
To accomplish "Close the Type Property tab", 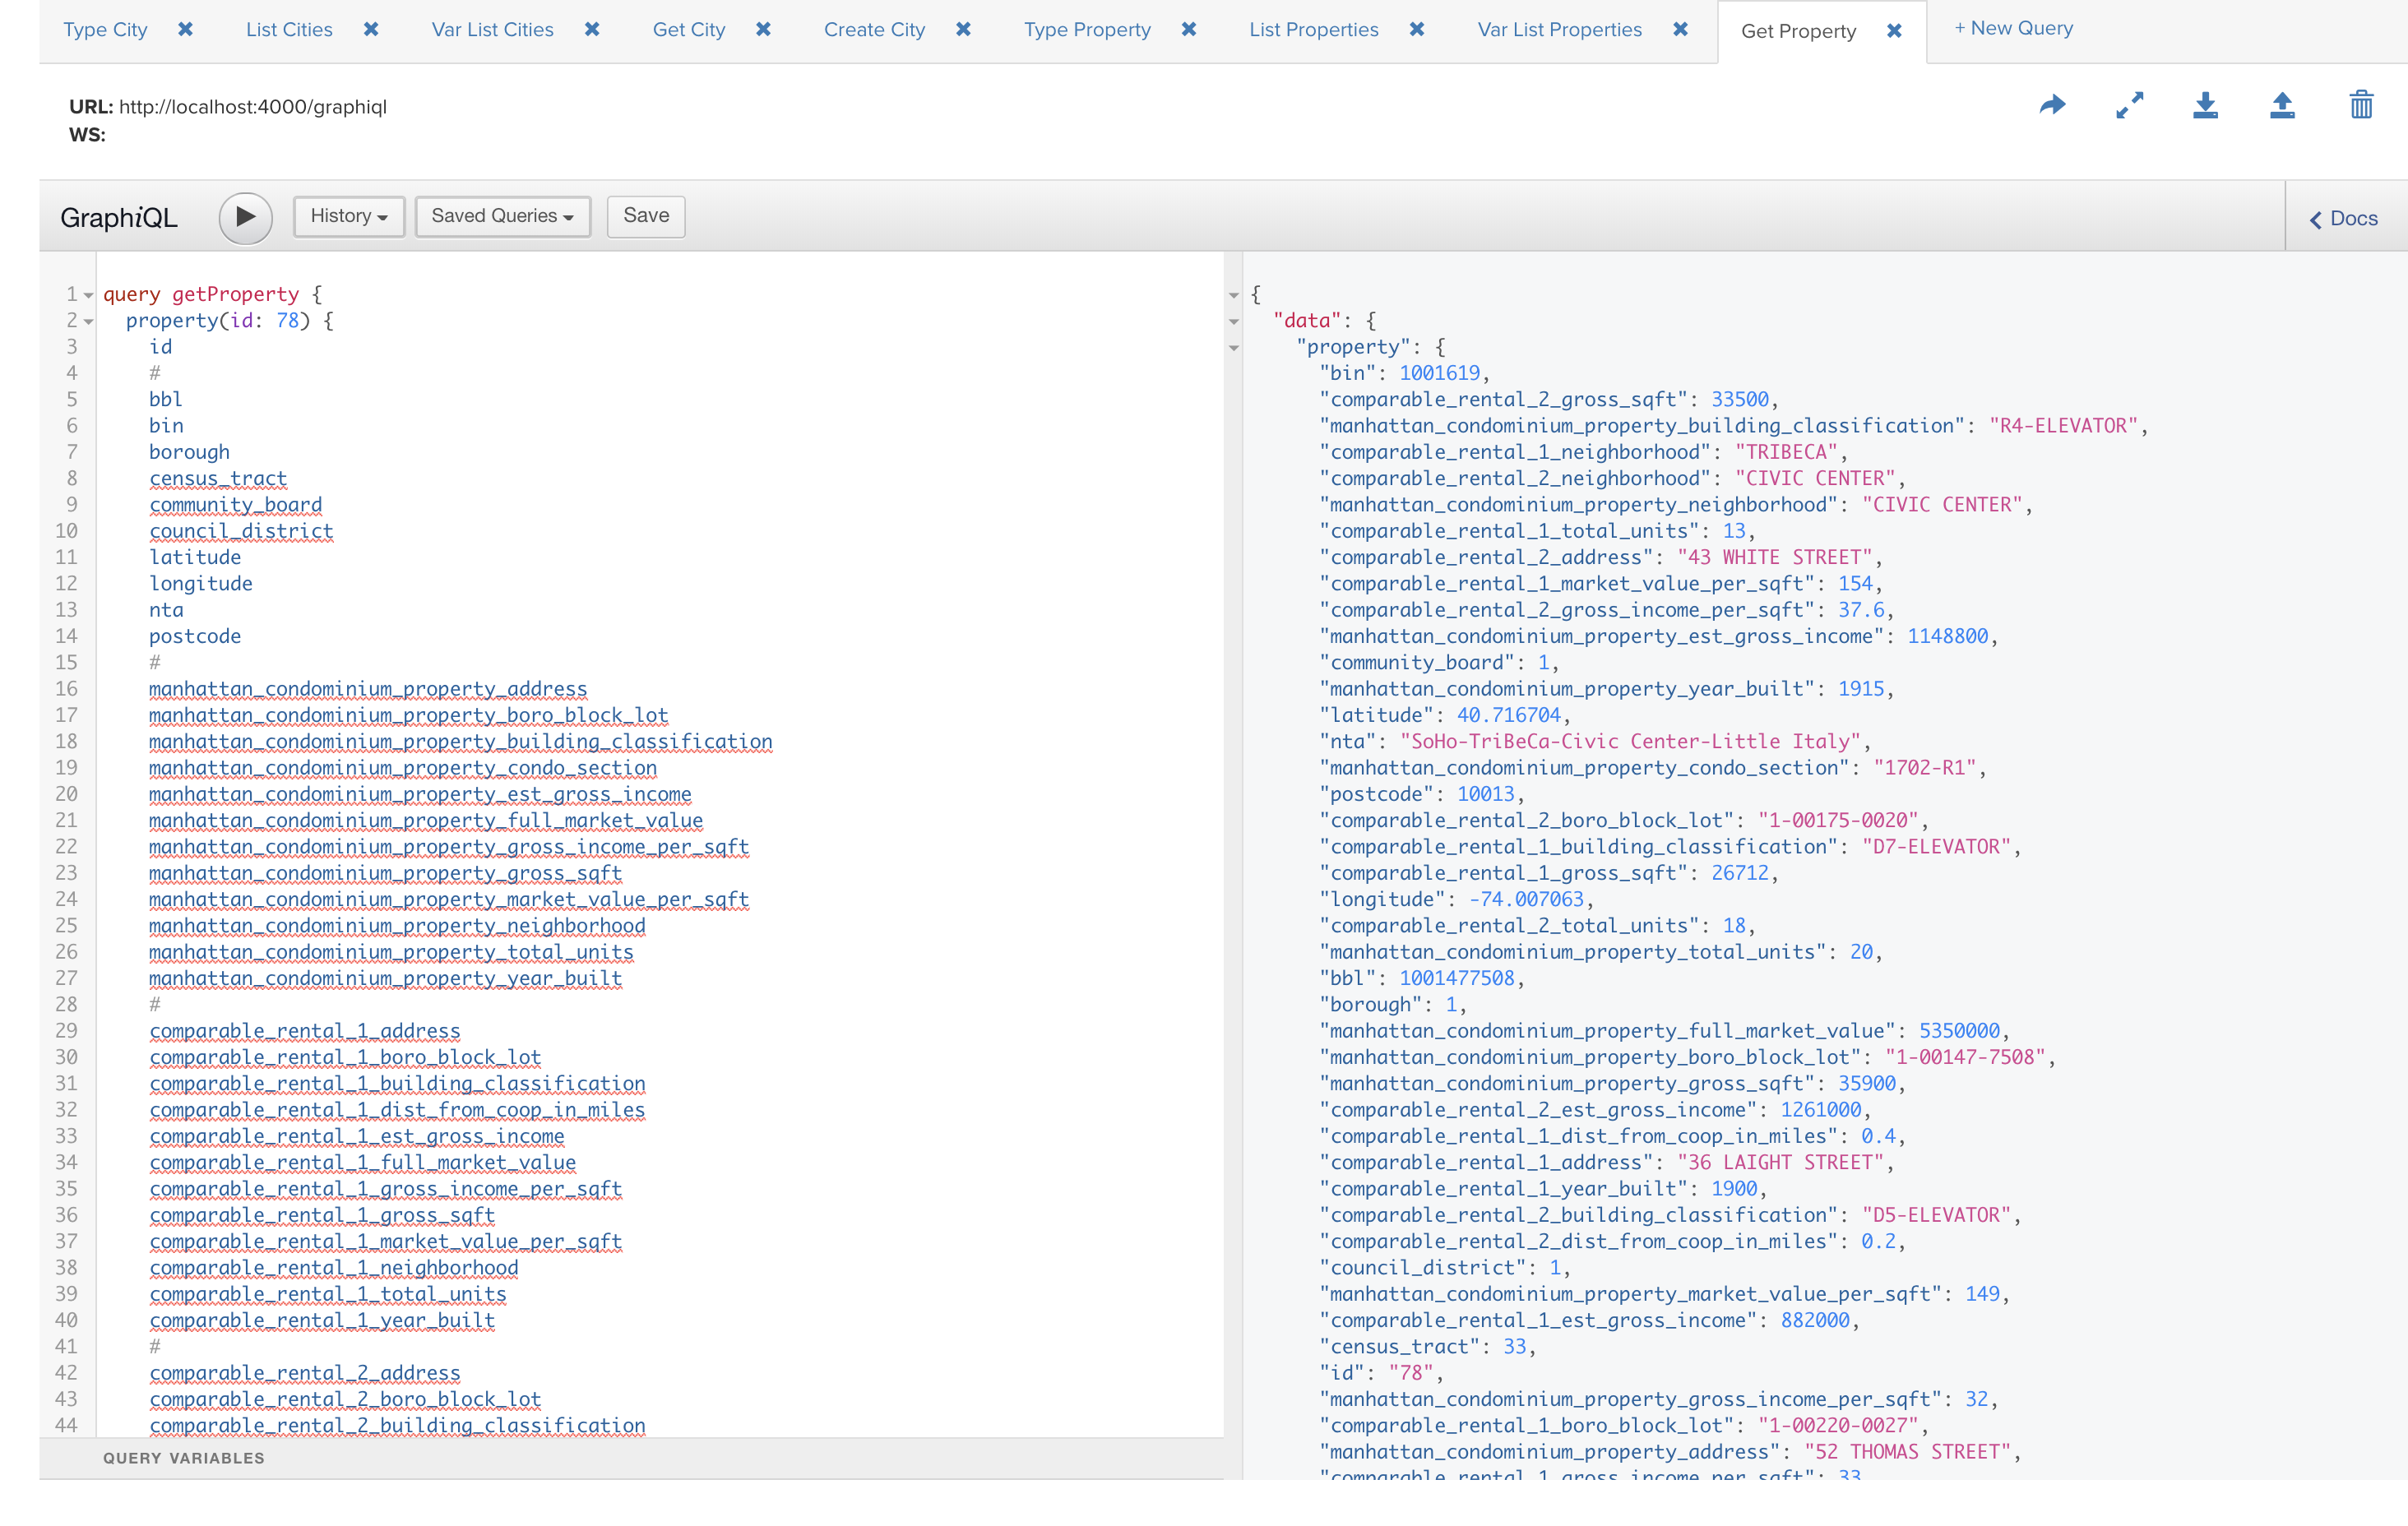I will point(1189,30).
